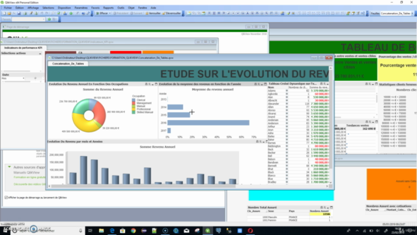Click the QlikView icon in the taskbar
417x235 pixels.
(x=208, y=230)
